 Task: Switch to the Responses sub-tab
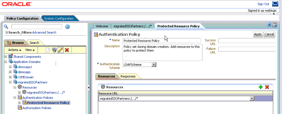(128, 76)
